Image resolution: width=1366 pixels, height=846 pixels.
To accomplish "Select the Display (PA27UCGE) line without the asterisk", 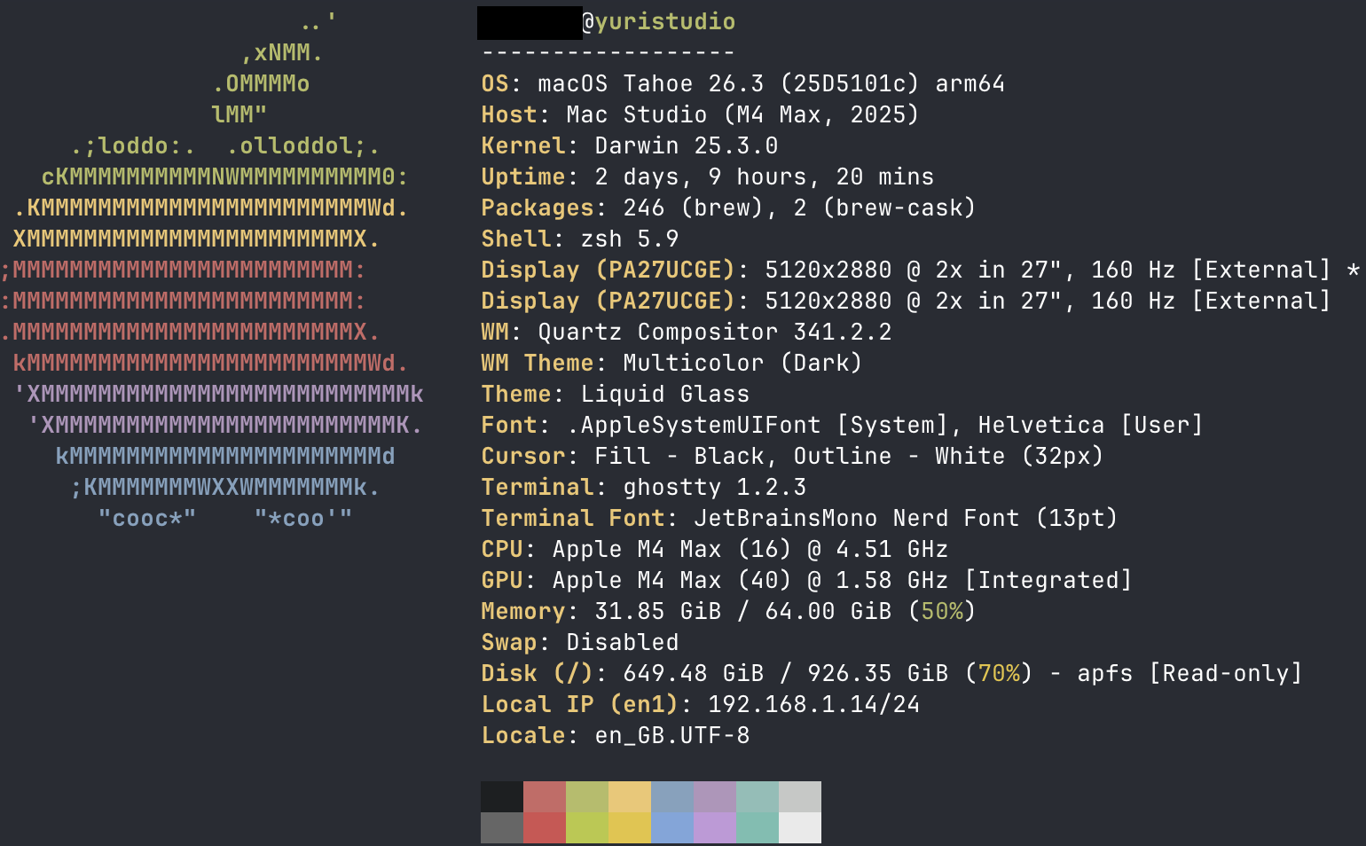I will click(x=906, y=301).
